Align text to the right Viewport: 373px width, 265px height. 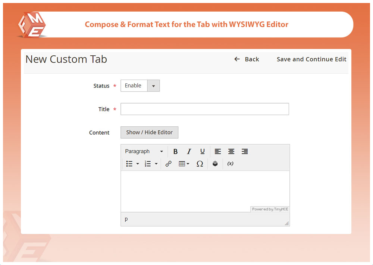pos(245,151)
